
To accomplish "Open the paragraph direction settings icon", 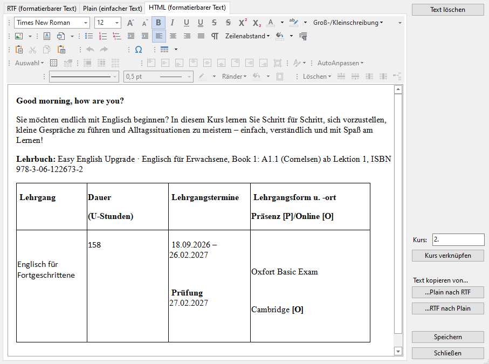I will pos(303,36).
